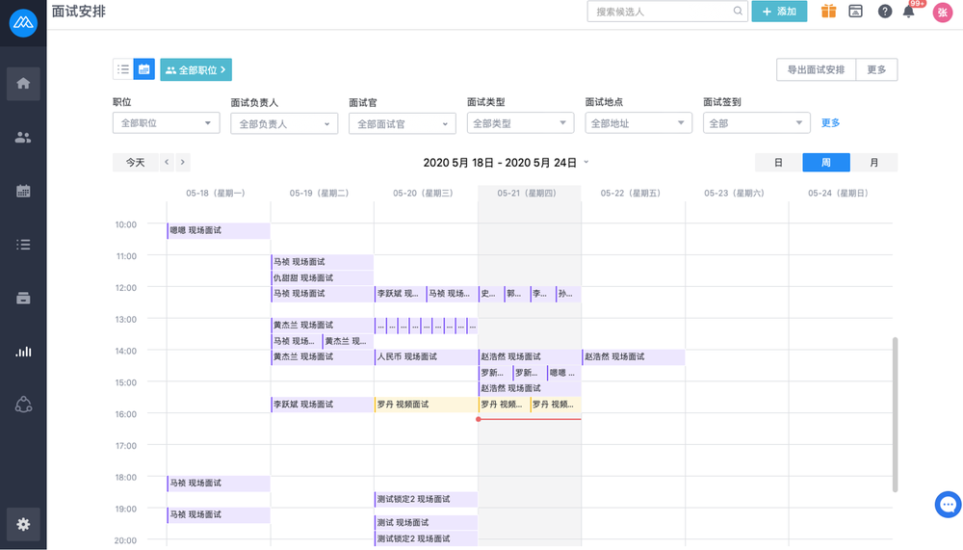This screenshot has height=550, width=963.
Task: Open 黄杰兰 现场面试 event at 13:00
Action: point(322,325)
